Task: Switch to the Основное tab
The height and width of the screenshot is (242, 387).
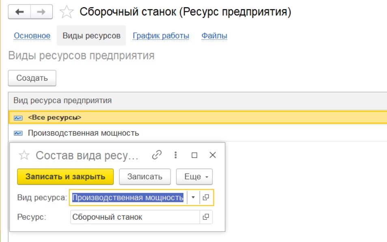Action: pyautogui.click(x=32, y=36)
